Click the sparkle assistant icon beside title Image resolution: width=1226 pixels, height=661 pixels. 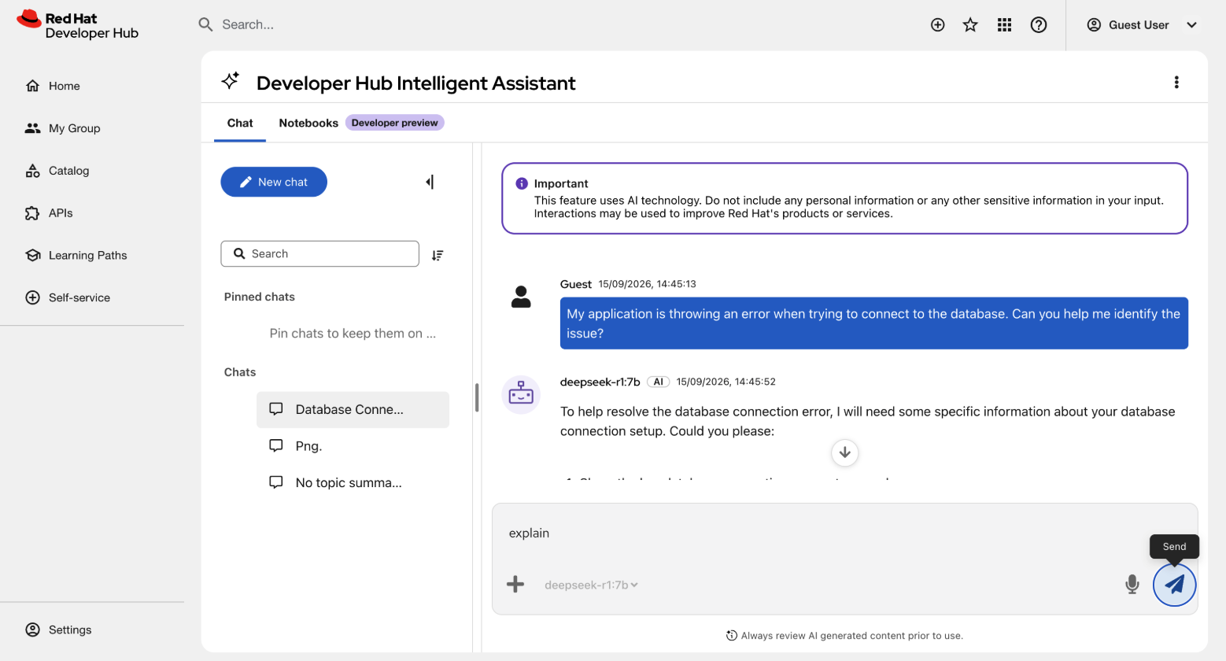click(x=230, y=81)
